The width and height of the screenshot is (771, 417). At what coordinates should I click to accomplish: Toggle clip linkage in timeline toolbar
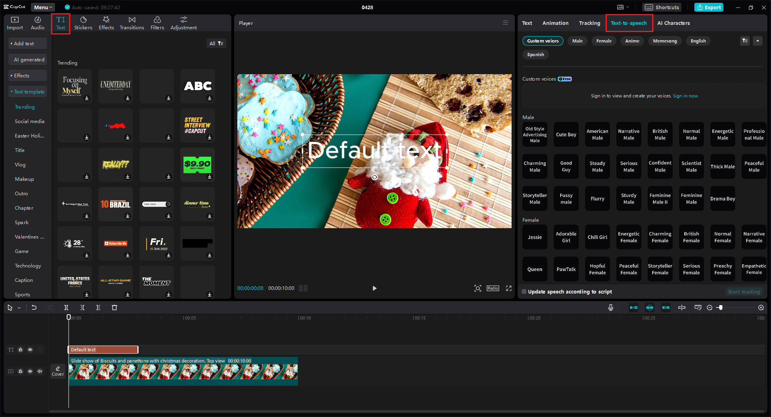(x=666, y=308)
